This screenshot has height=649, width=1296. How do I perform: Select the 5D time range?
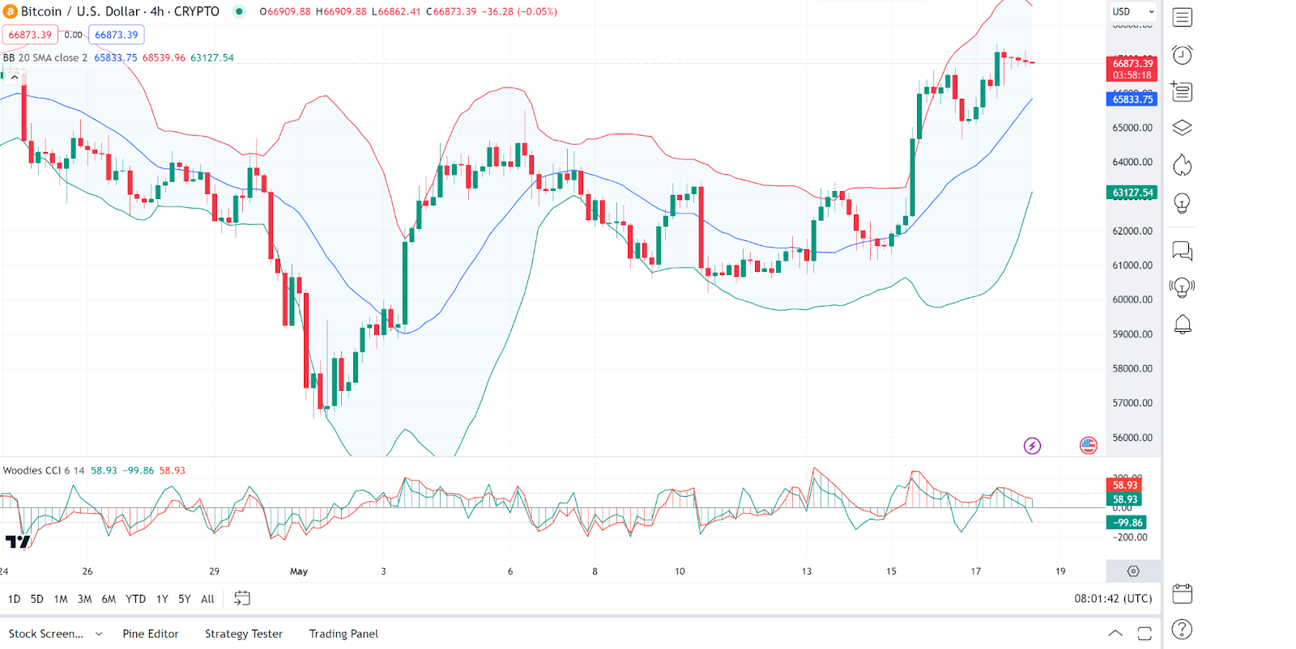pyautogui.click(x=36, y=599)
